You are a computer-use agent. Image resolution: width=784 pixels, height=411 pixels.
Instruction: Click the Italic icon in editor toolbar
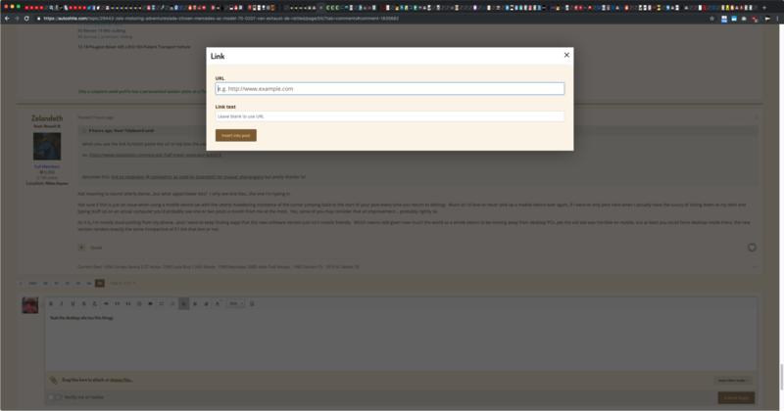(62, 304)
